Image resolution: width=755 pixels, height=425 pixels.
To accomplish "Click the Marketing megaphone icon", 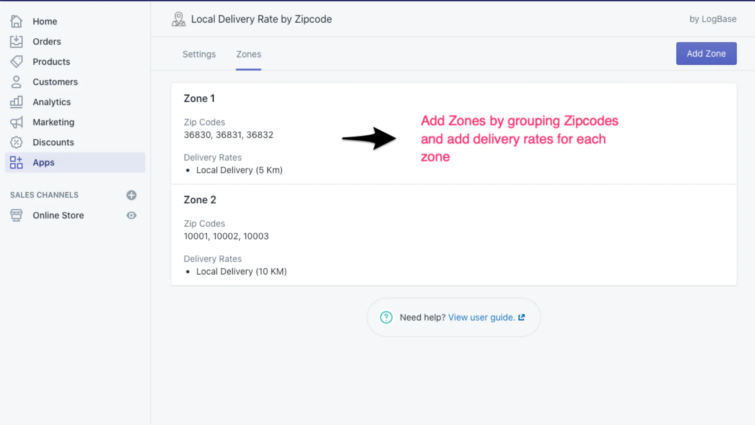I will point(17,122).
